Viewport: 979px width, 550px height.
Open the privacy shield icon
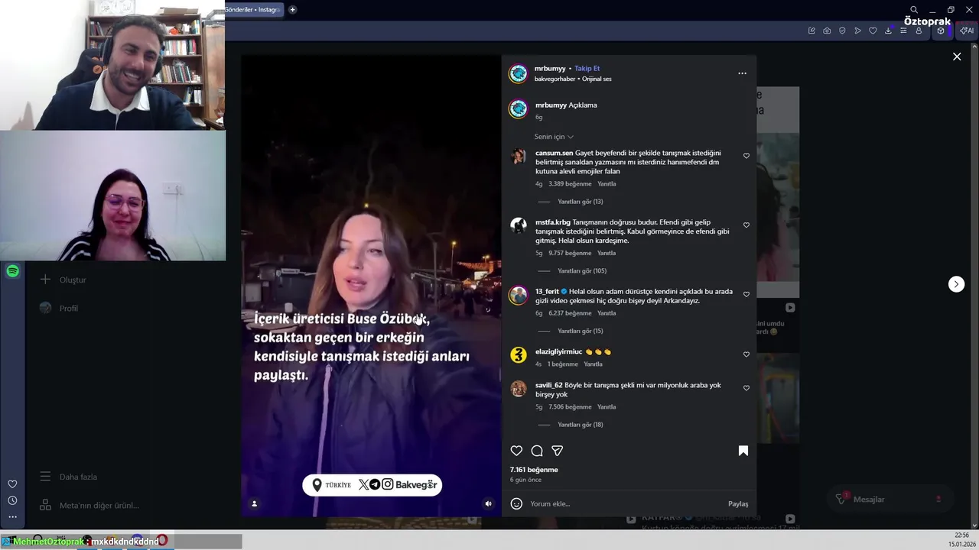[842, 31]
